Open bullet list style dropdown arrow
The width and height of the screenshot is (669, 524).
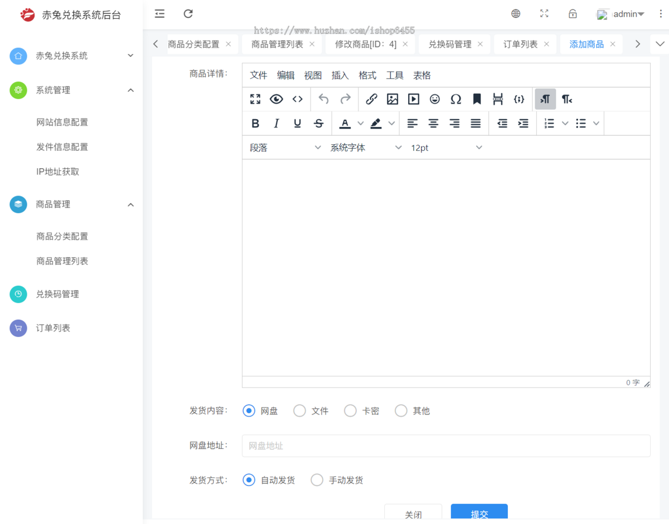tap(596, 124)
